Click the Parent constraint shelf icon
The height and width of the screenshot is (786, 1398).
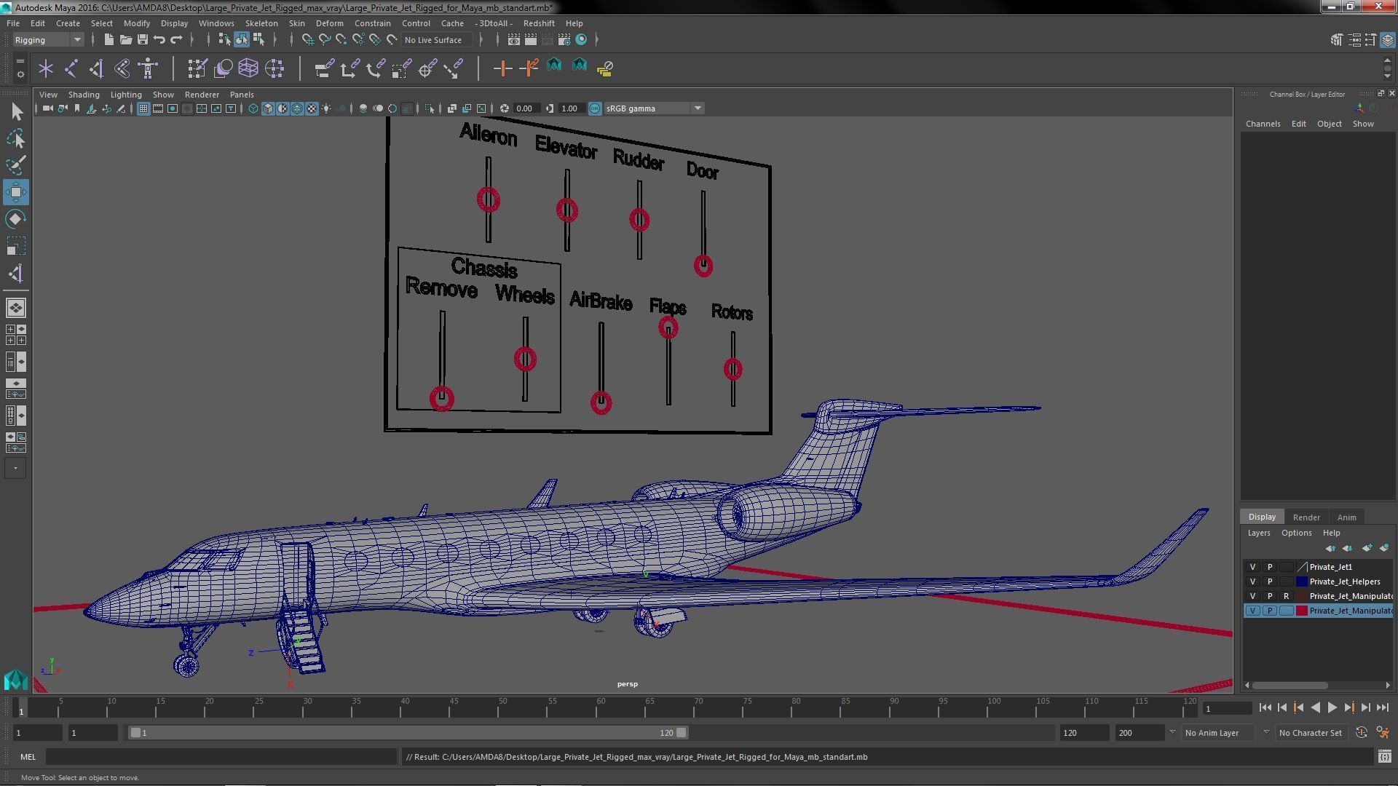click(324, 68)
